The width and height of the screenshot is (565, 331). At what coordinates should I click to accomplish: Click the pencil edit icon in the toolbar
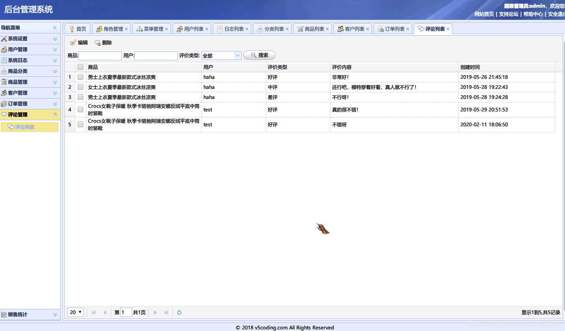(x=73, y=43)
